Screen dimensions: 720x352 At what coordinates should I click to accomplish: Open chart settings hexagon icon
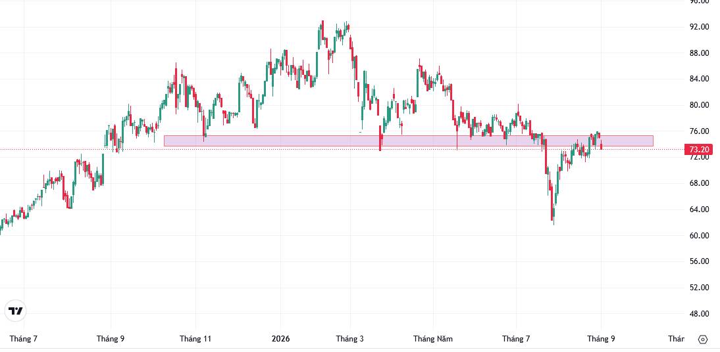[x=702, y=339]
